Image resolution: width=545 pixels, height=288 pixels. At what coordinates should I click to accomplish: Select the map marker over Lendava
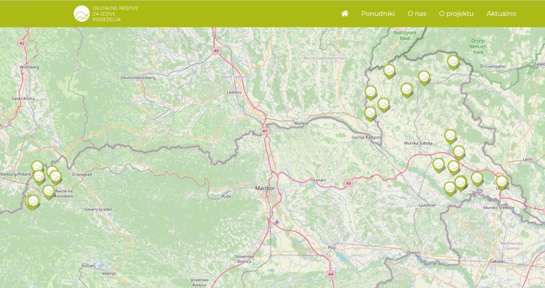[502, 182]
